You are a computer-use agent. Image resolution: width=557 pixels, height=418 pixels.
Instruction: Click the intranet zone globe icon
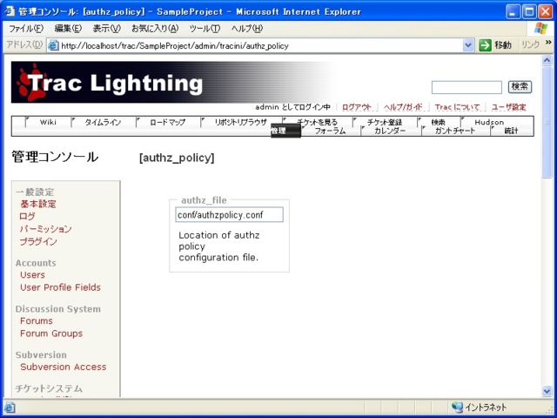[457, 408]
